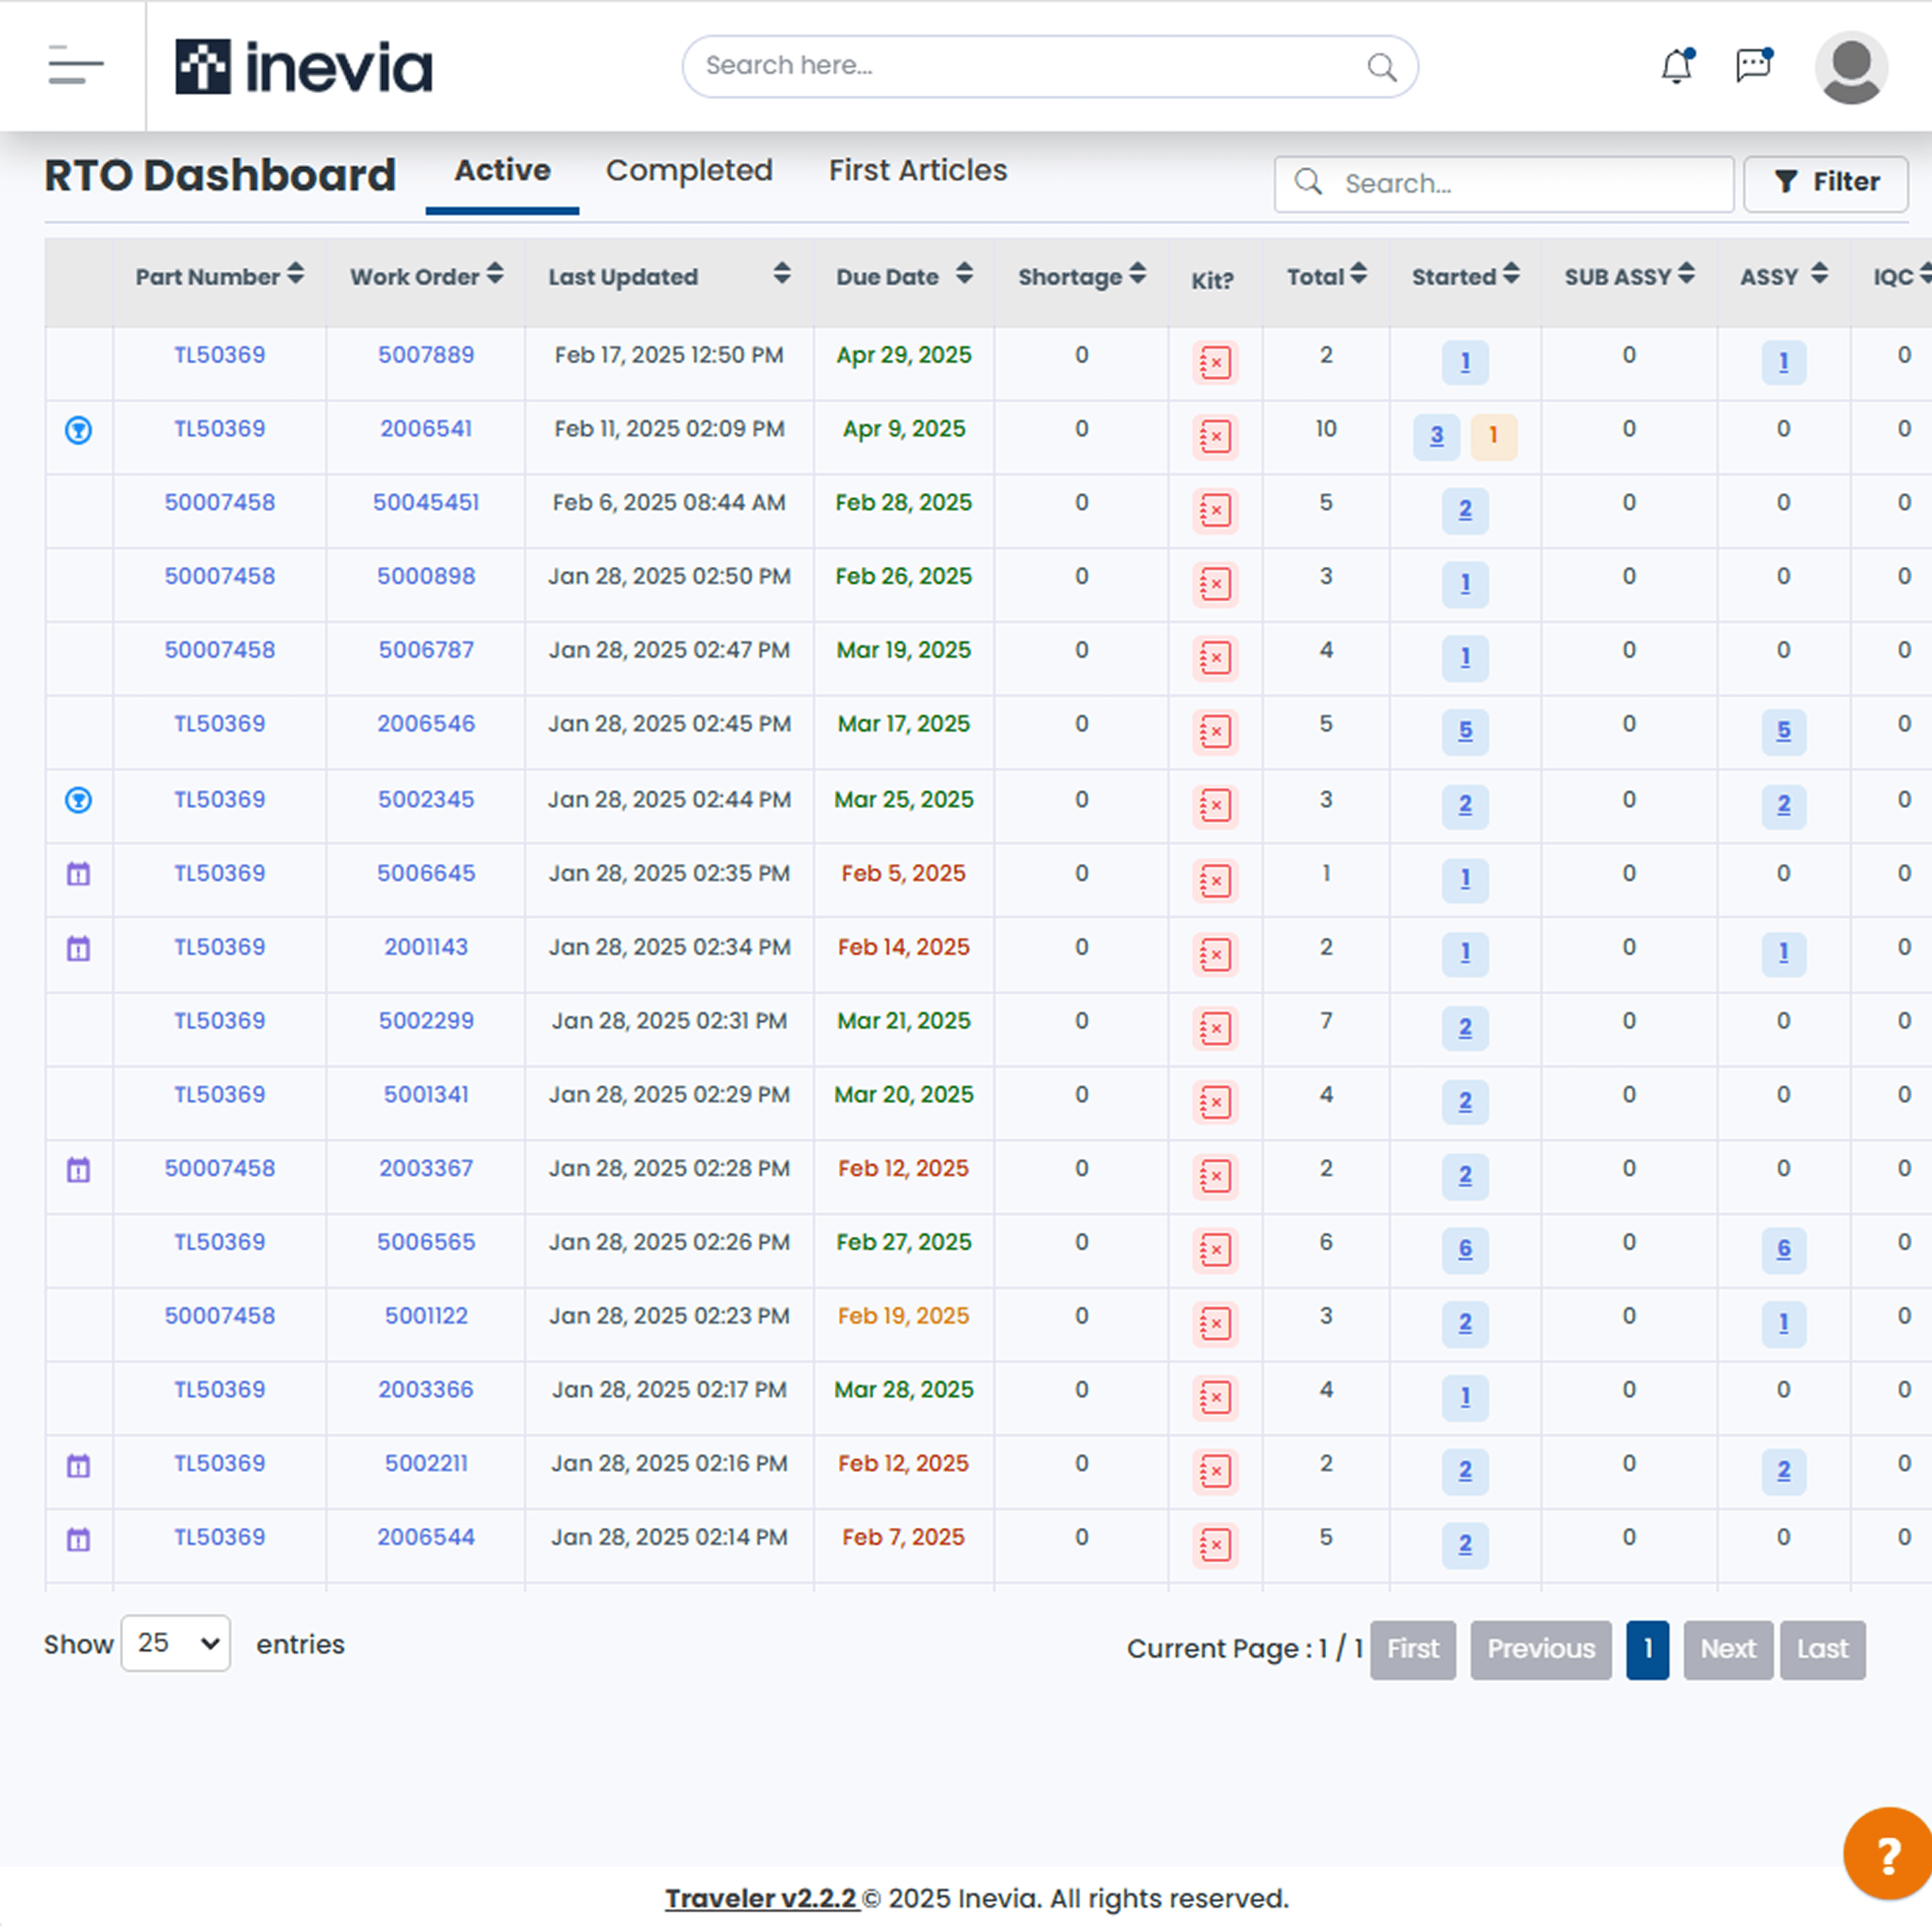Image resolution: width=1932 pixels, height=1926 pixels.
Task: Click the calendar alert icon beside work order 5006645
Action: tap(78, 873)
